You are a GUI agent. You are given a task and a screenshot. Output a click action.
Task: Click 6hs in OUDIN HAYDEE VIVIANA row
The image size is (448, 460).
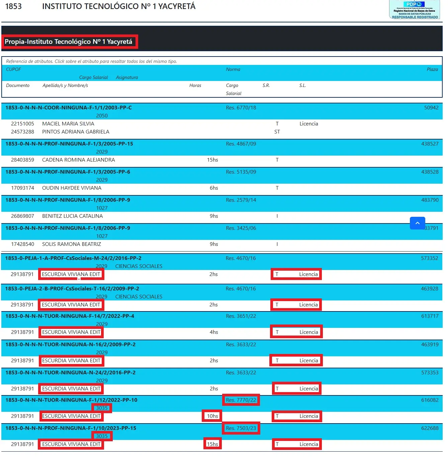coord(214,188)
